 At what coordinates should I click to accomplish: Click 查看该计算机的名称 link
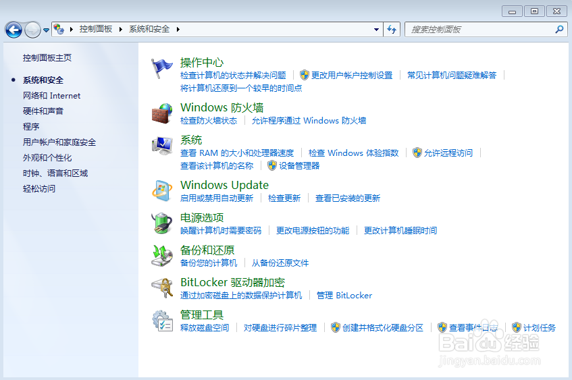[217, 165]
